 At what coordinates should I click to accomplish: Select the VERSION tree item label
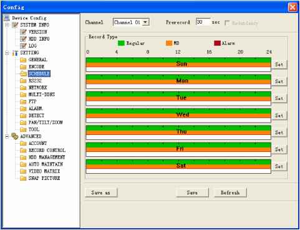pos(38,32)
